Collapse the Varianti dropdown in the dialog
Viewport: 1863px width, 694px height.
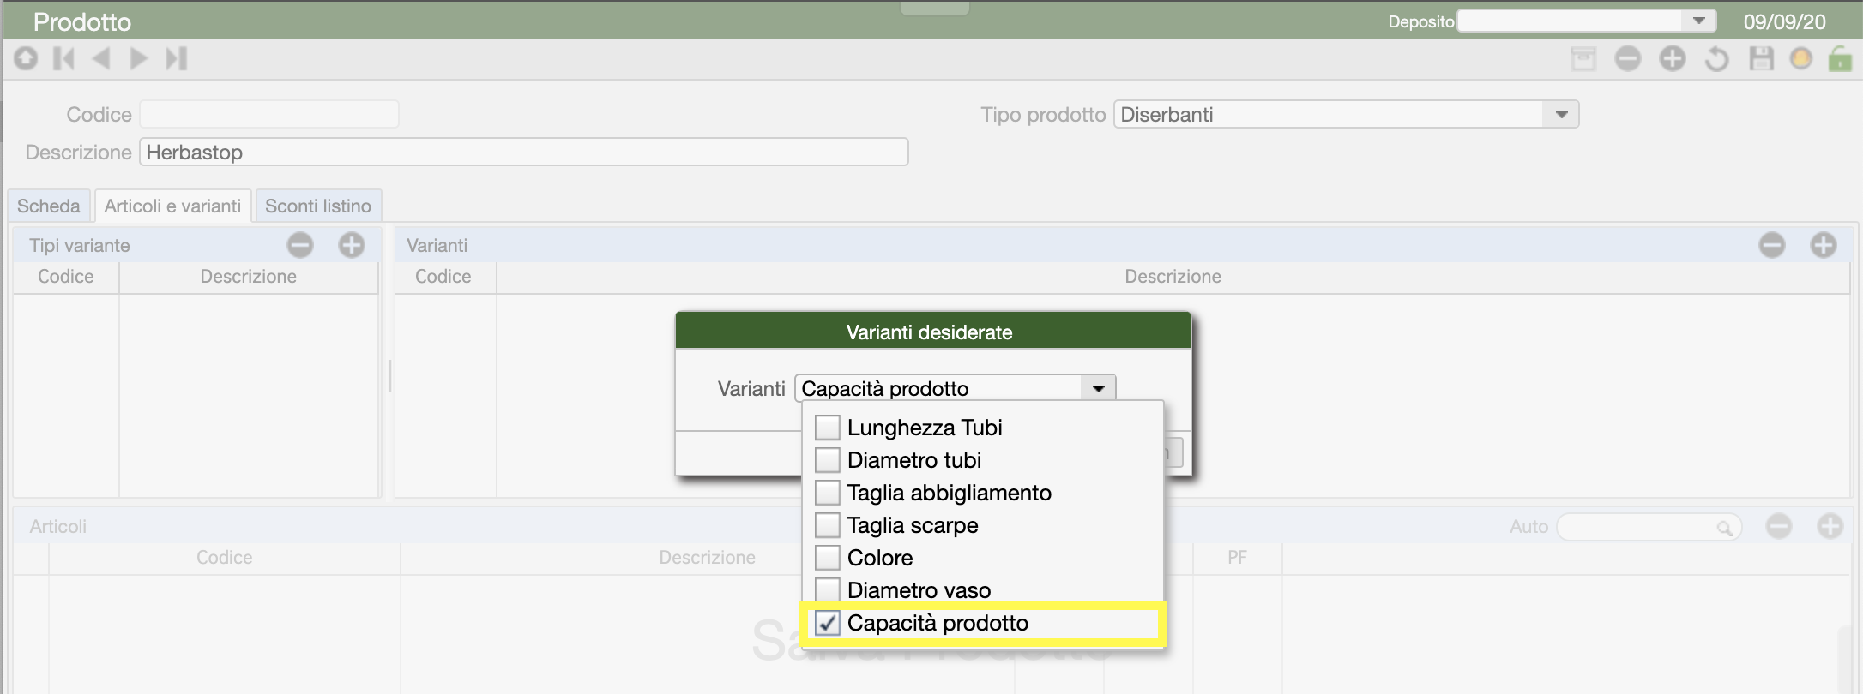tap(1098, 388)
